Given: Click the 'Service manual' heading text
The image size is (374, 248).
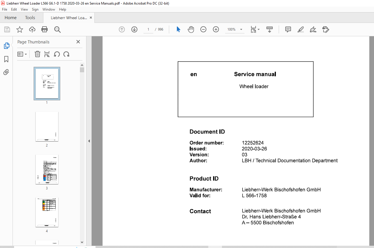Looking at the screenshot, I should (x=255, y=74).
